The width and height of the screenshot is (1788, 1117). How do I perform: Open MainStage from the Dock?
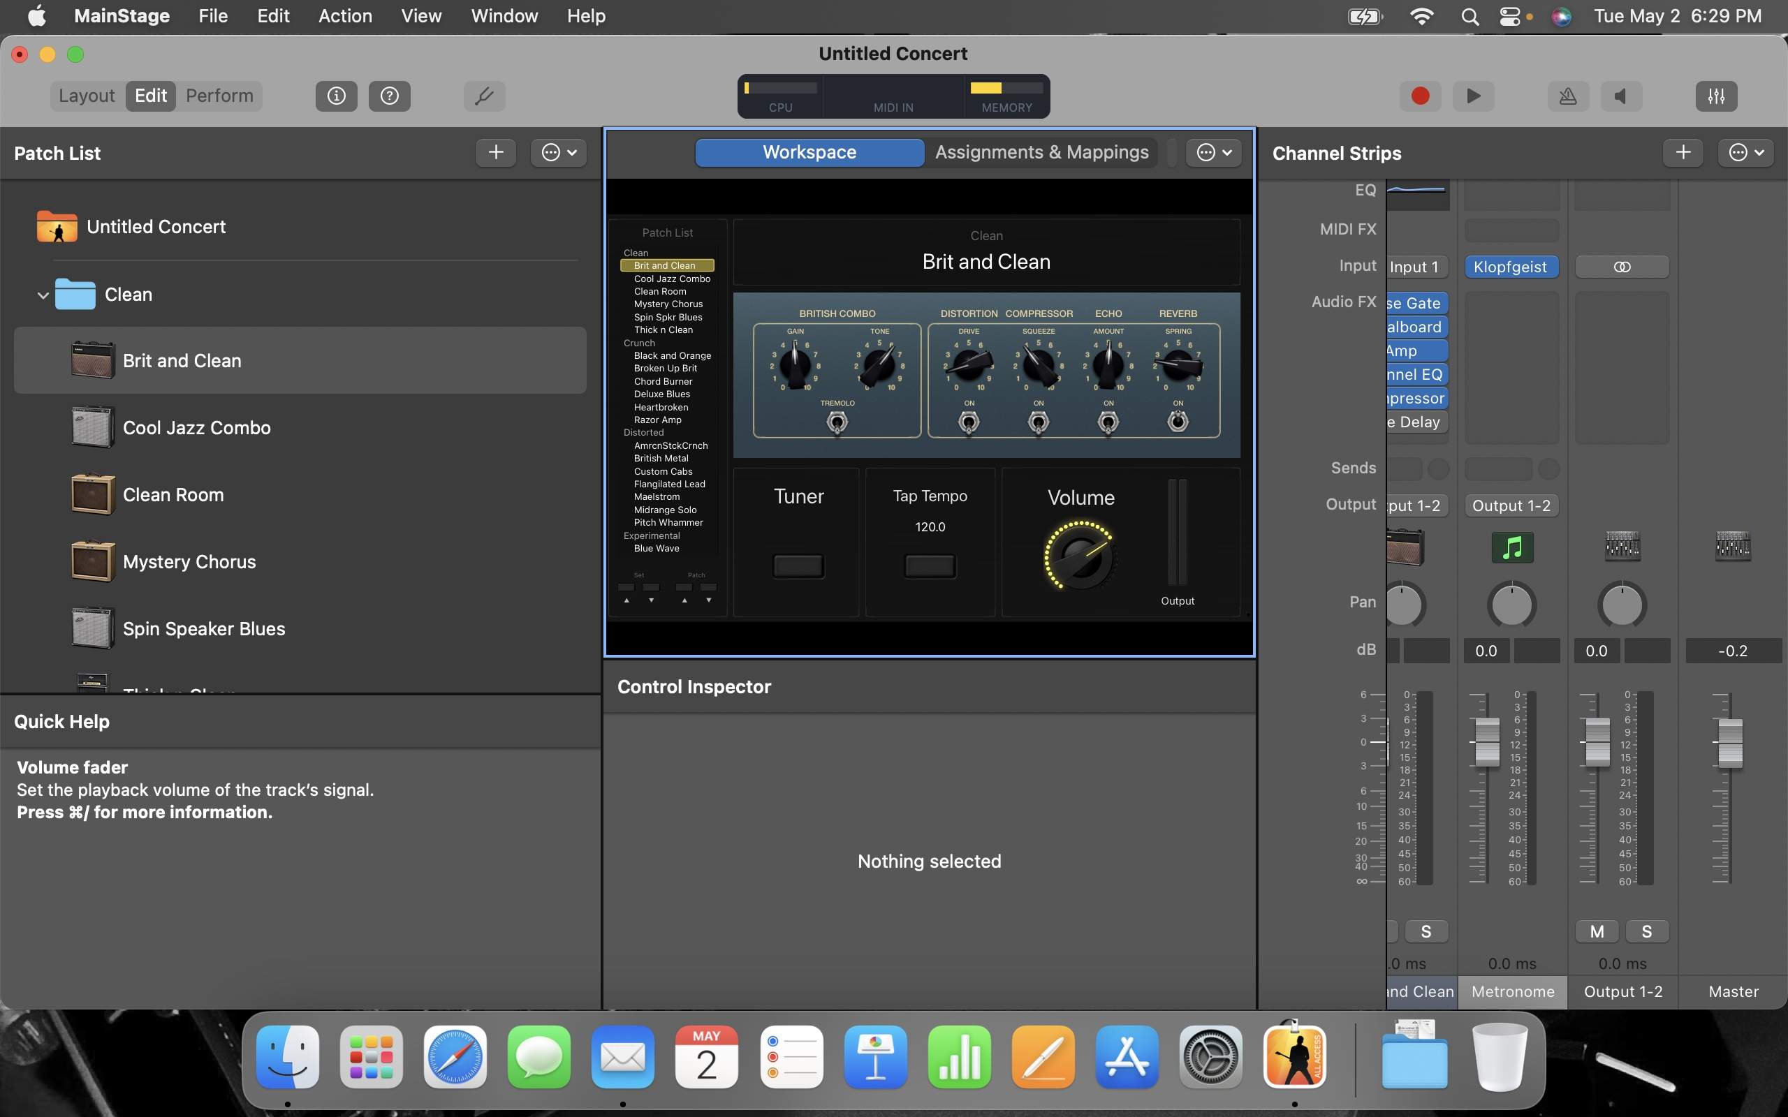(1294, 1056)
